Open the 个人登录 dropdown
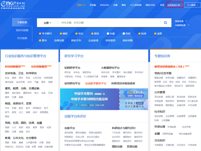Screen dimensions: 201x151 pos(193,5)
